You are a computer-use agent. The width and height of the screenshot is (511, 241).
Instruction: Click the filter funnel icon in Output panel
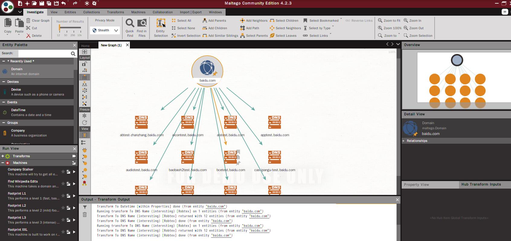click(x=85, y=207)
